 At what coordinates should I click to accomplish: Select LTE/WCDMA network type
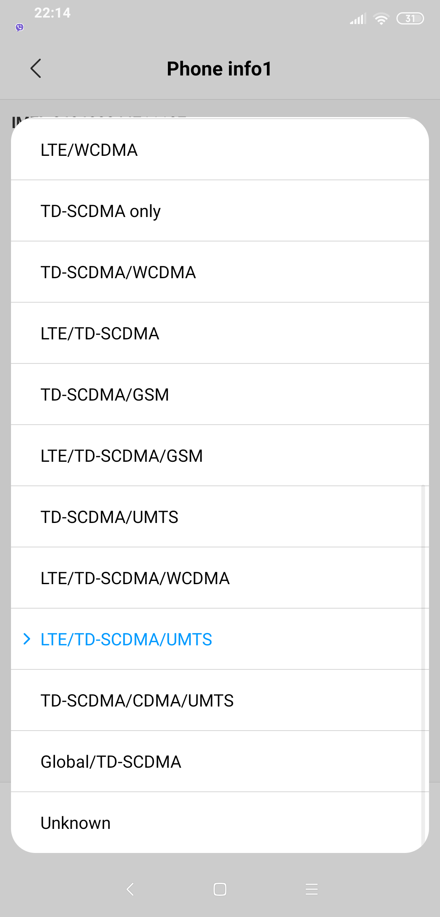pyautogui.click(x=220, y=150)
